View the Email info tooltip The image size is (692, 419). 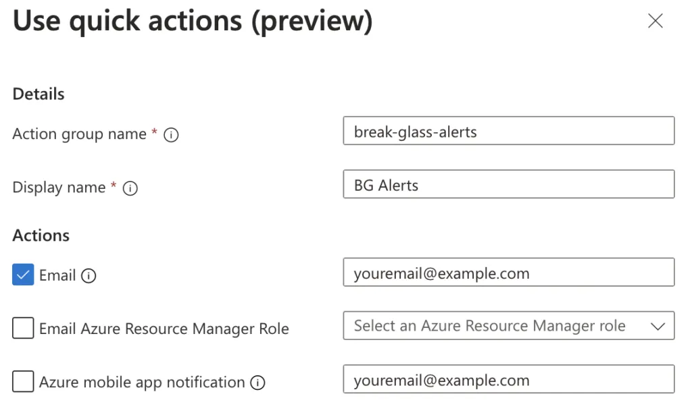pos(89,275)
